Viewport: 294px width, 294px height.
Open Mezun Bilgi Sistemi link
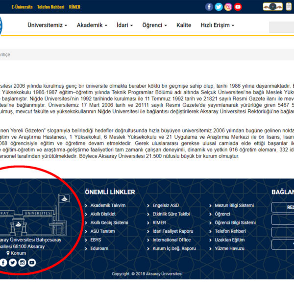coord(234,205)
